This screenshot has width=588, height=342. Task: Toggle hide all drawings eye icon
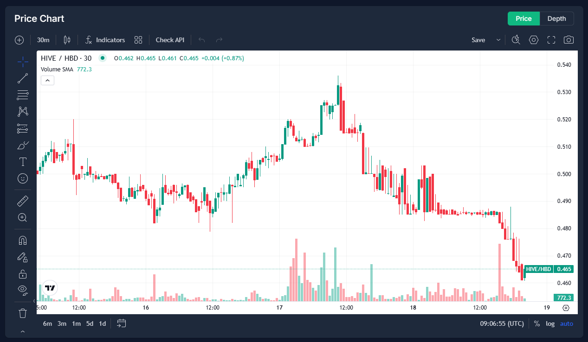pyautogui.click(x=23, y=291)
